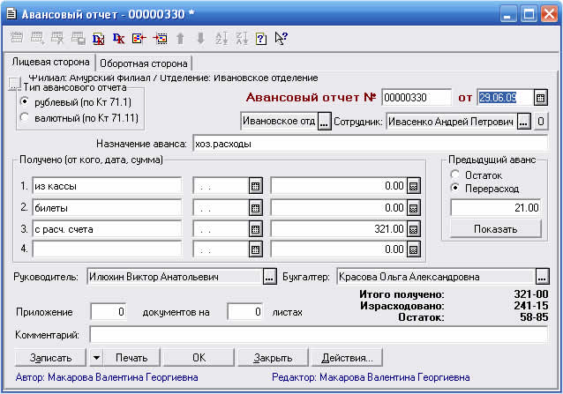
Task: Open selection list for Руководитель field
Action: pyautogui.click(x=269, y=277)
